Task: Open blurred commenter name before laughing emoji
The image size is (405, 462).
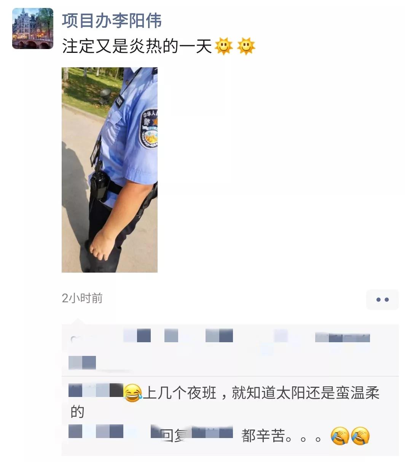Action: coord(96,391)
